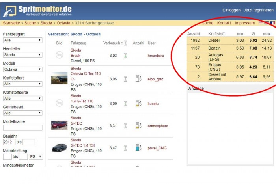Click Motorleistung maximum field

tap(23, 156)
